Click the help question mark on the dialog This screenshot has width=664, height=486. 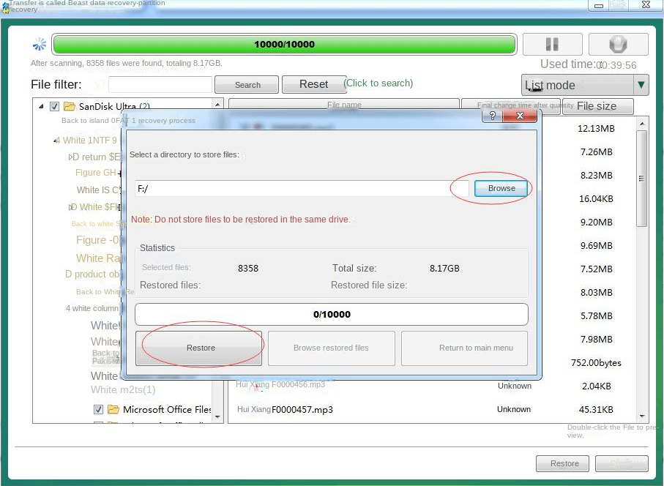[492, 116]
